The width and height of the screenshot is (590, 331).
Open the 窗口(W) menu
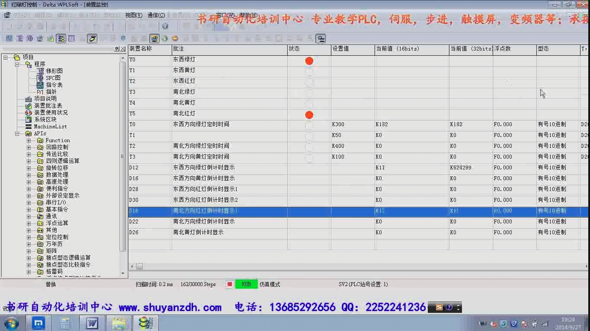(x=225, y=15)
